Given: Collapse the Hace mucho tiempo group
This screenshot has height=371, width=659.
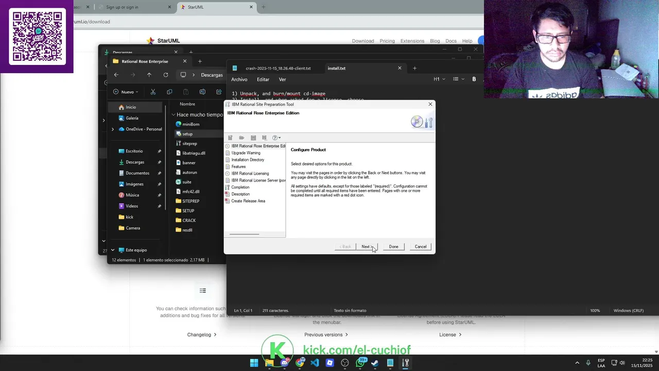Looking at the screenshot, I should (174, 115).
